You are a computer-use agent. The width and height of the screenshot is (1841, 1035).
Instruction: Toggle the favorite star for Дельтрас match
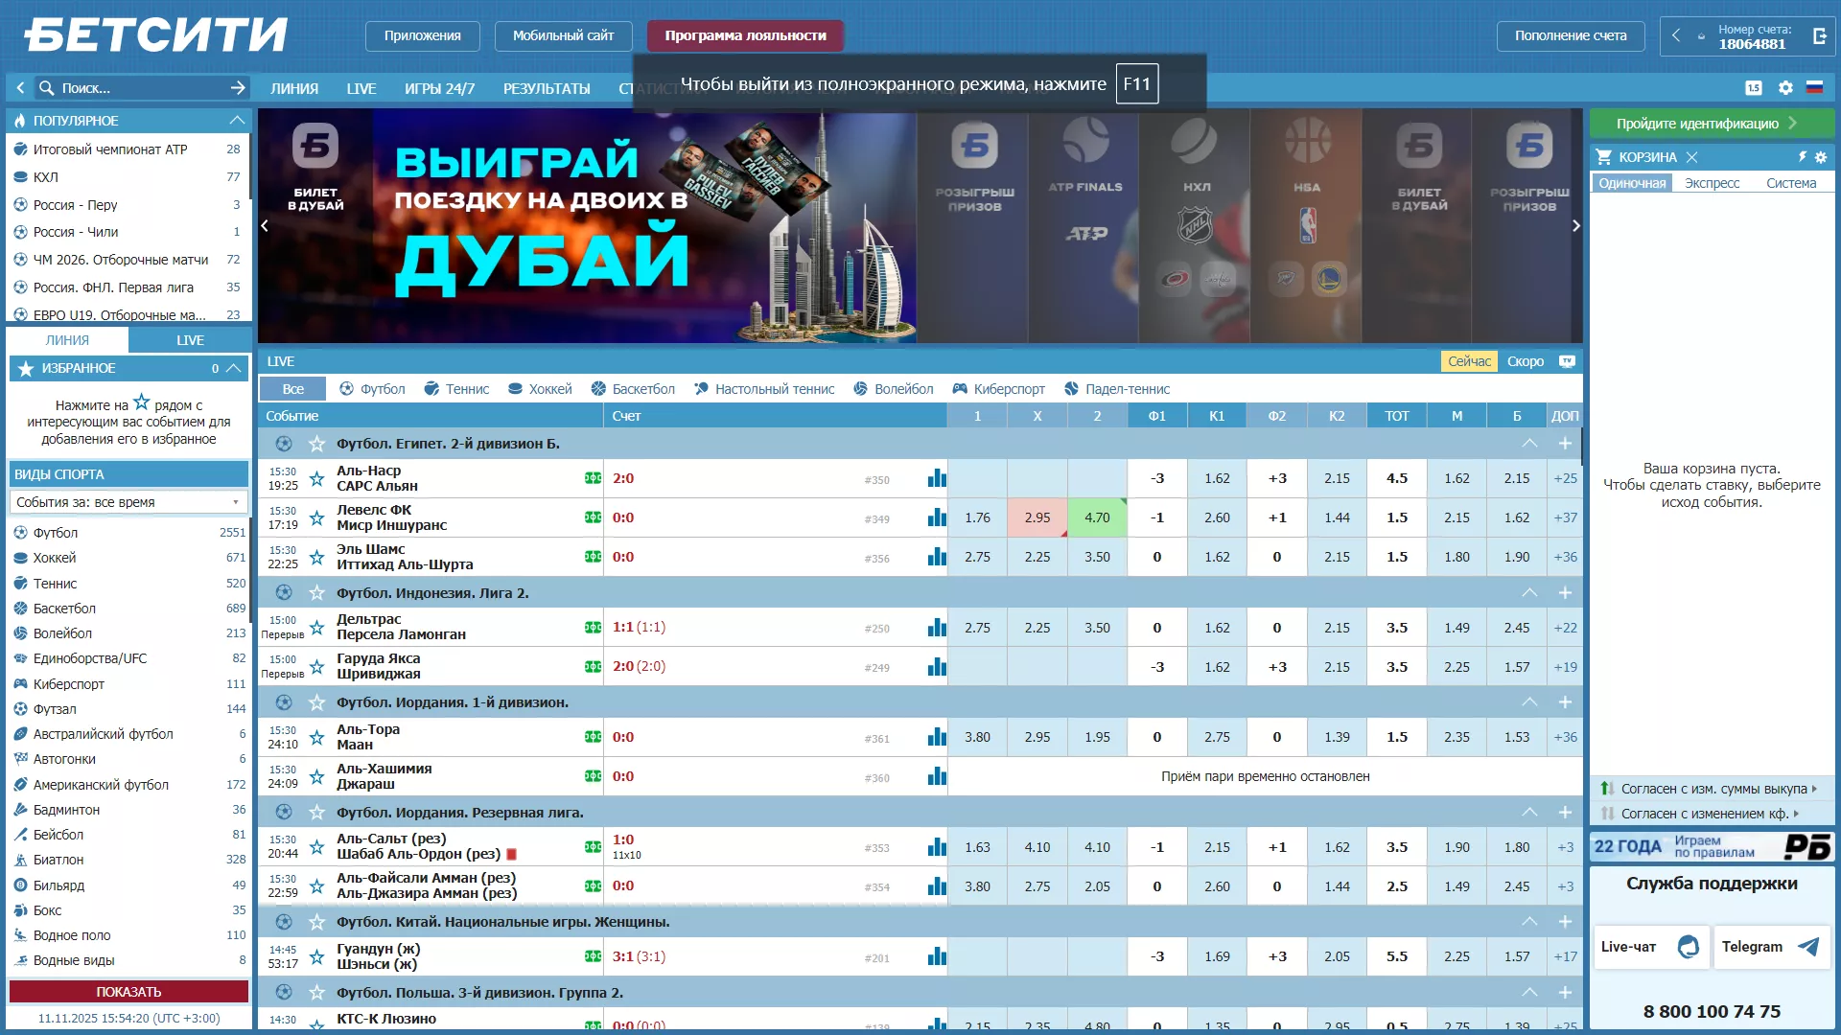(x=316, y=628)
